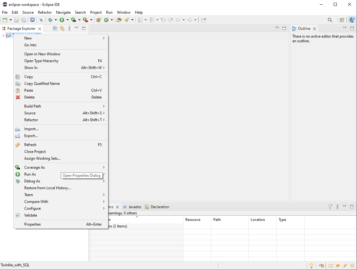Image resolution: width=357 pixels, height=270 pixels.
Task: Click the Debug bug toolbar icon
Action: tap(50, 20)
